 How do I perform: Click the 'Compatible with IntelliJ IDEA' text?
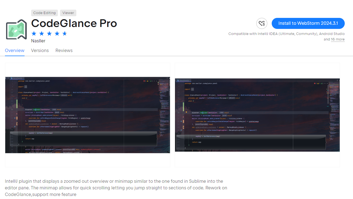(287, 34)
